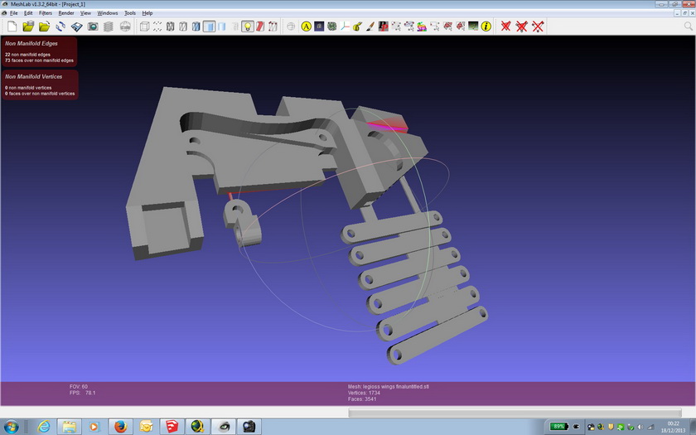The height and width of the screenshot is (435, 696).
Task: Show the layer dialog stack icon
Action: pos(109,27)
